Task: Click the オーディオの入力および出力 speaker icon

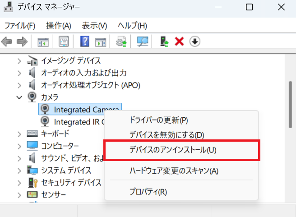Action: coord(32,73)
